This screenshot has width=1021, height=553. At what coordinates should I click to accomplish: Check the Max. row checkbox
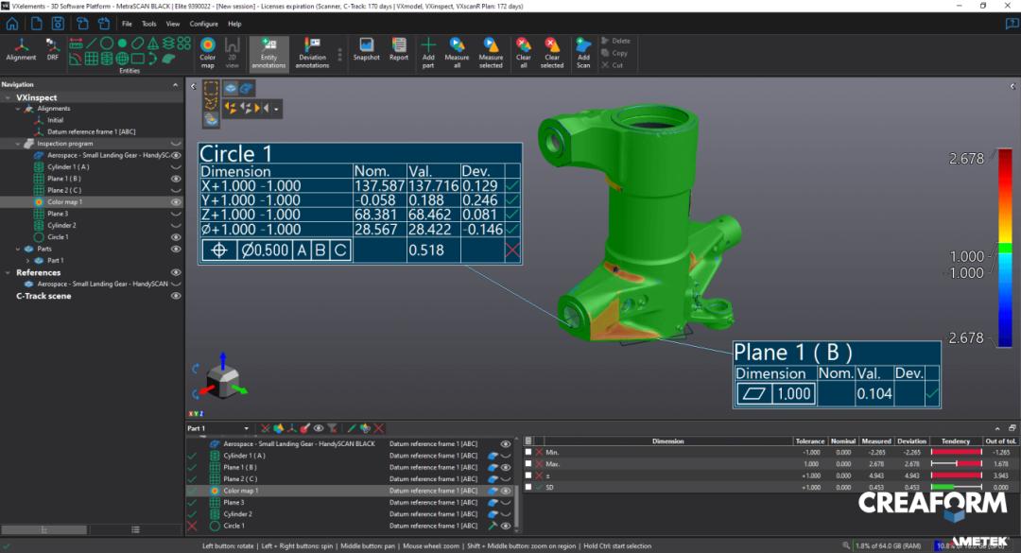(x=528, y=464)
